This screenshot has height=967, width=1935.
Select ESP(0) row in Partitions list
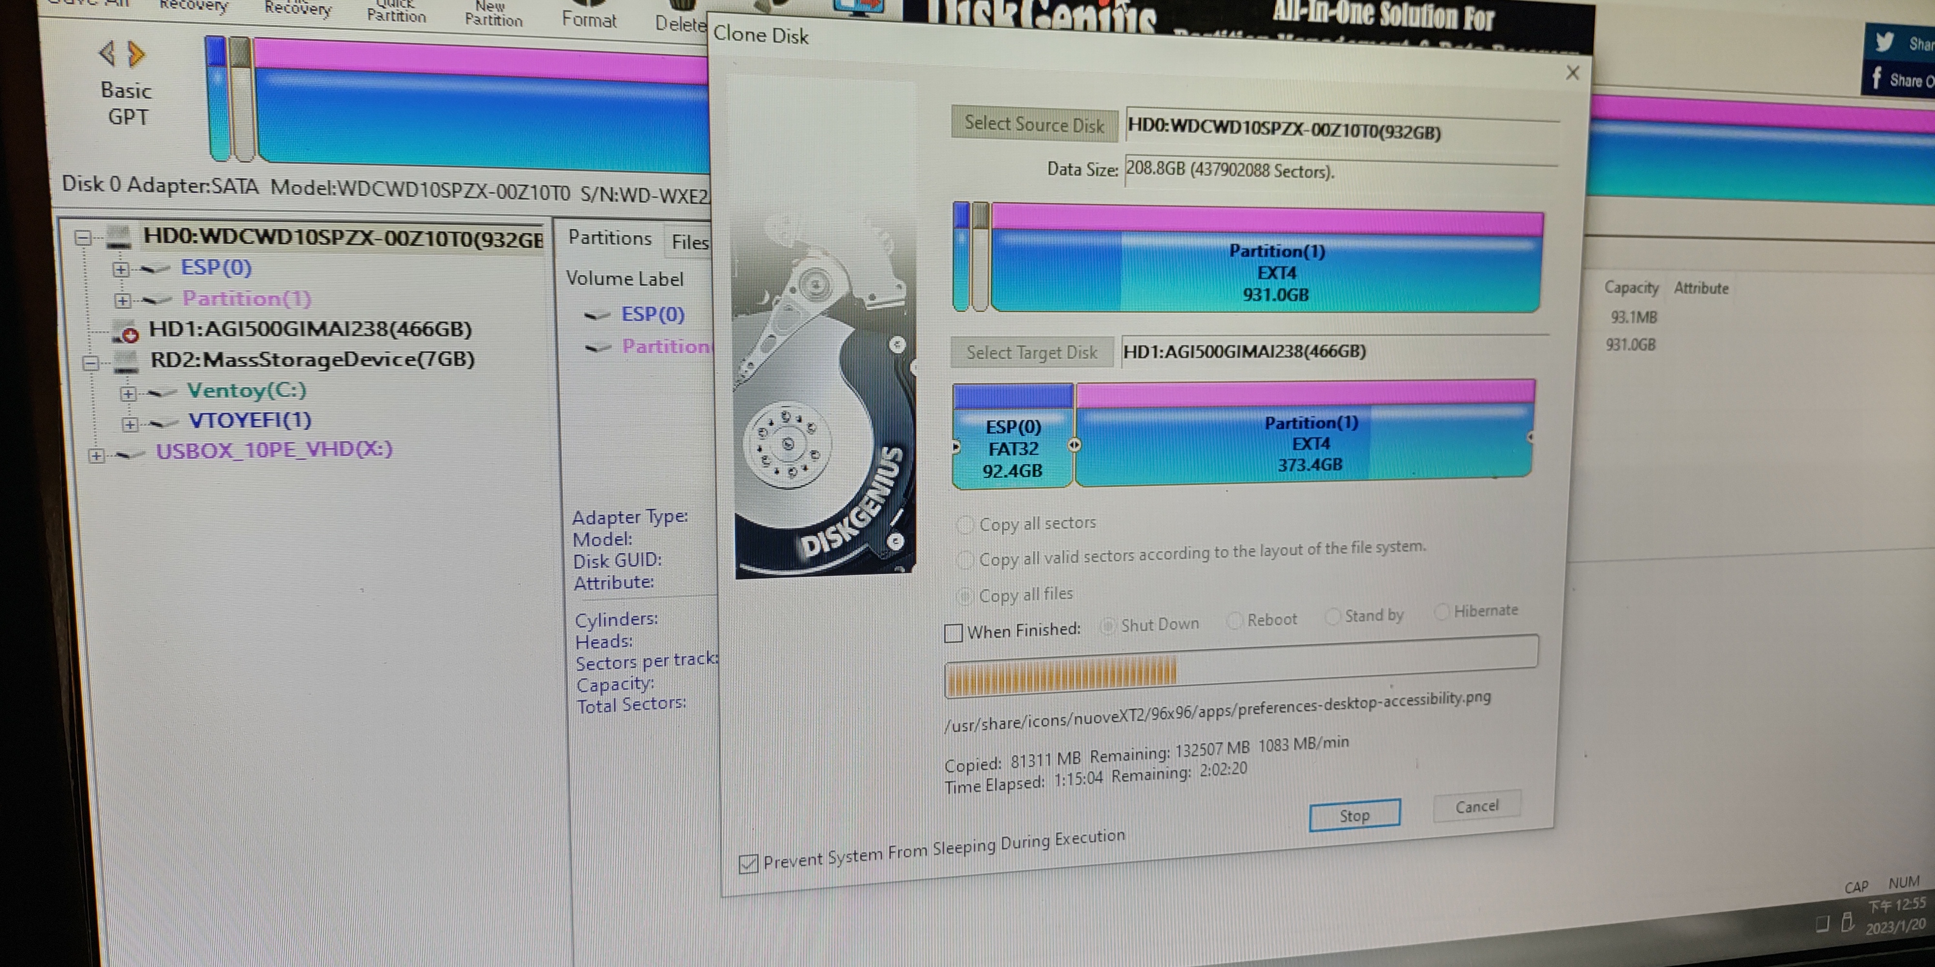coord(653,315)
